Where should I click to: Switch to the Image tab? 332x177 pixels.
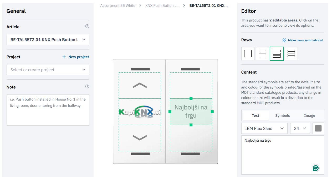pyautogui.click(x=310, y=115)
